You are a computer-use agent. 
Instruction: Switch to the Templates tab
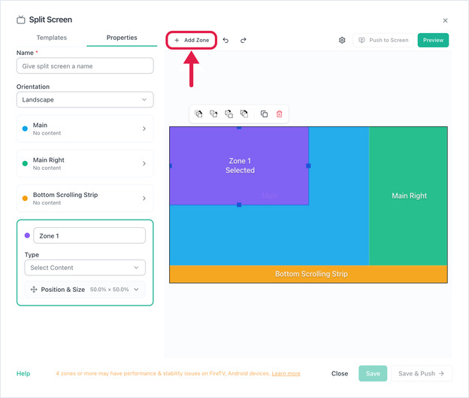click(x=51, y=38)
